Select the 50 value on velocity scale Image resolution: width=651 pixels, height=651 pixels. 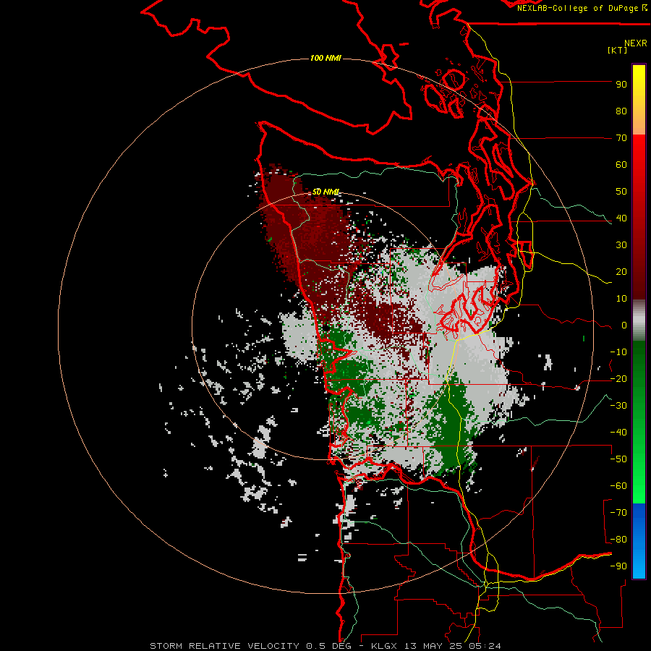click(621, 192)
